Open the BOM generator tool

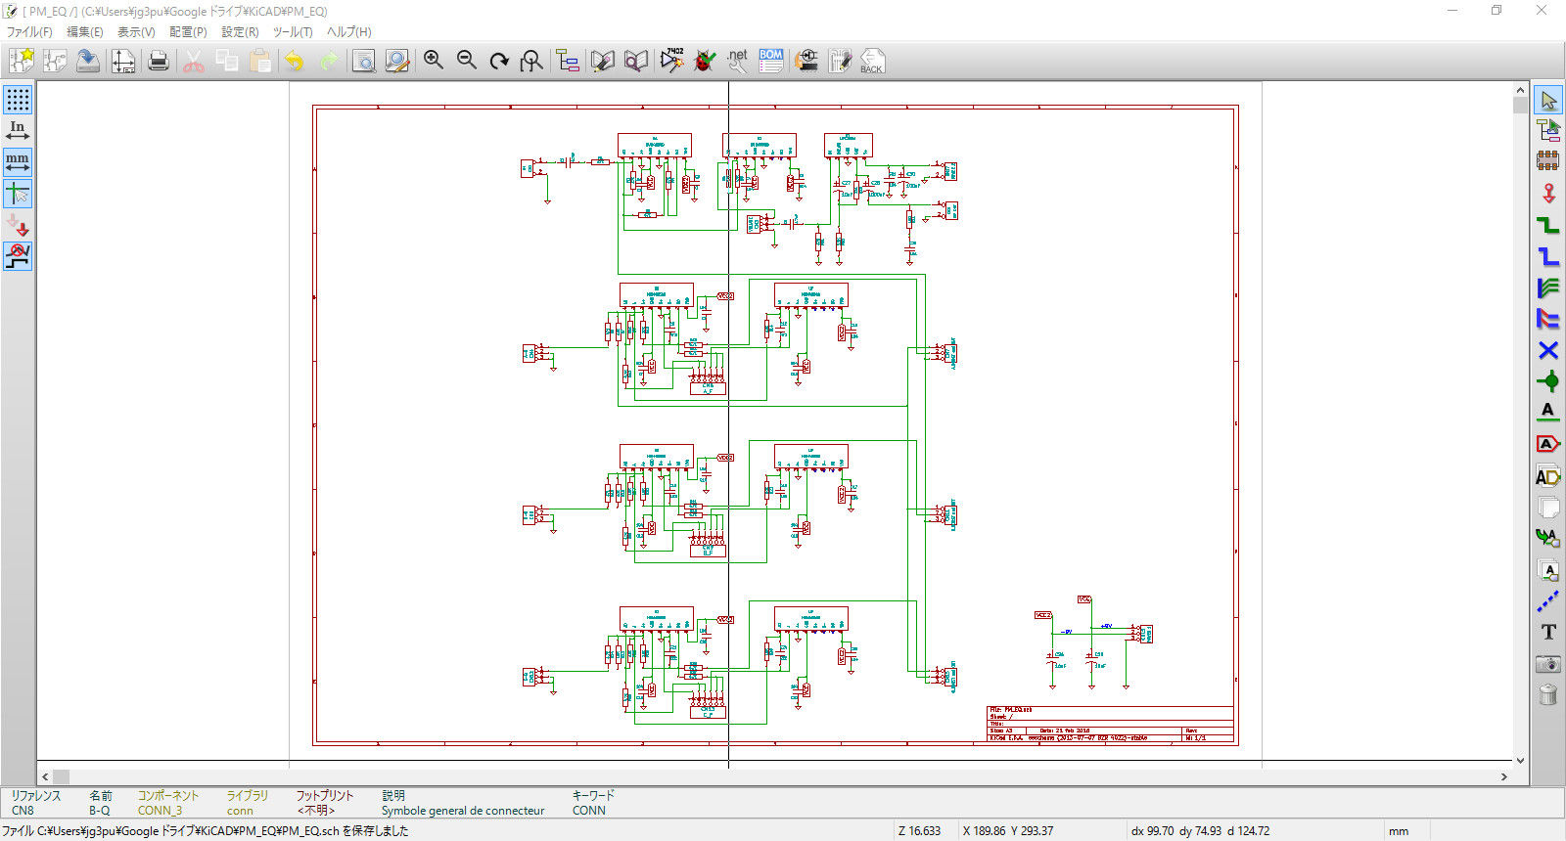771,62
